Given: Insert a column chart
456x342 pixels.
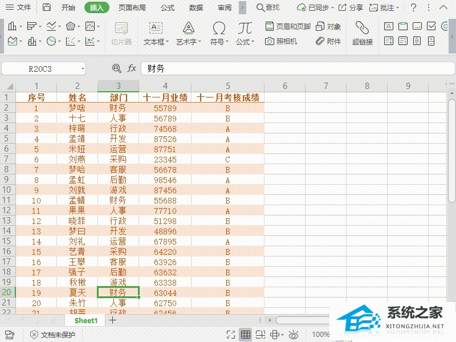Looking at the screenshot, I should pos(13,26).
